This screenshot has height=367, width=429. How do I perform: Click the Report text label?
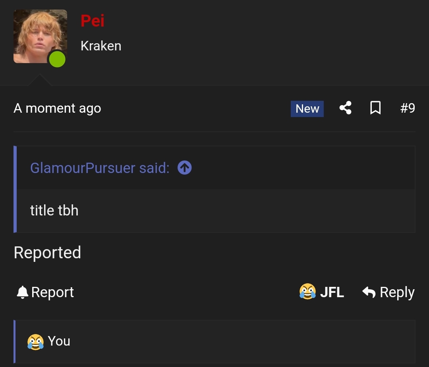pos(52,292)
